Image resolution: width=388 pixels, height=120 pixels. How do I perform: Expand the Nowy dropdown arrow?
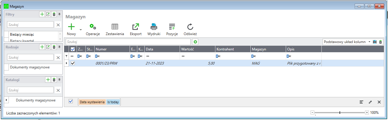point(80,30)
